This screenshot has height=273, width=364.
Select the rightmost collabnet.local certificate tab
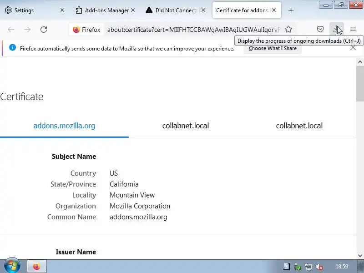pyautogui.click(x=299, y=126)
